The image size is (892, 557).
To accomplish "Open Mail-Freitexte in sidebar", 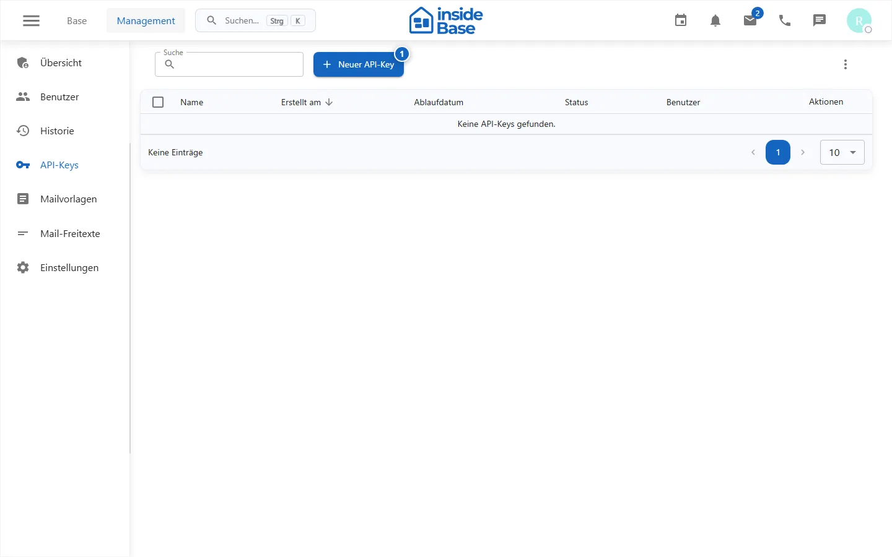I will coord(65,233).
